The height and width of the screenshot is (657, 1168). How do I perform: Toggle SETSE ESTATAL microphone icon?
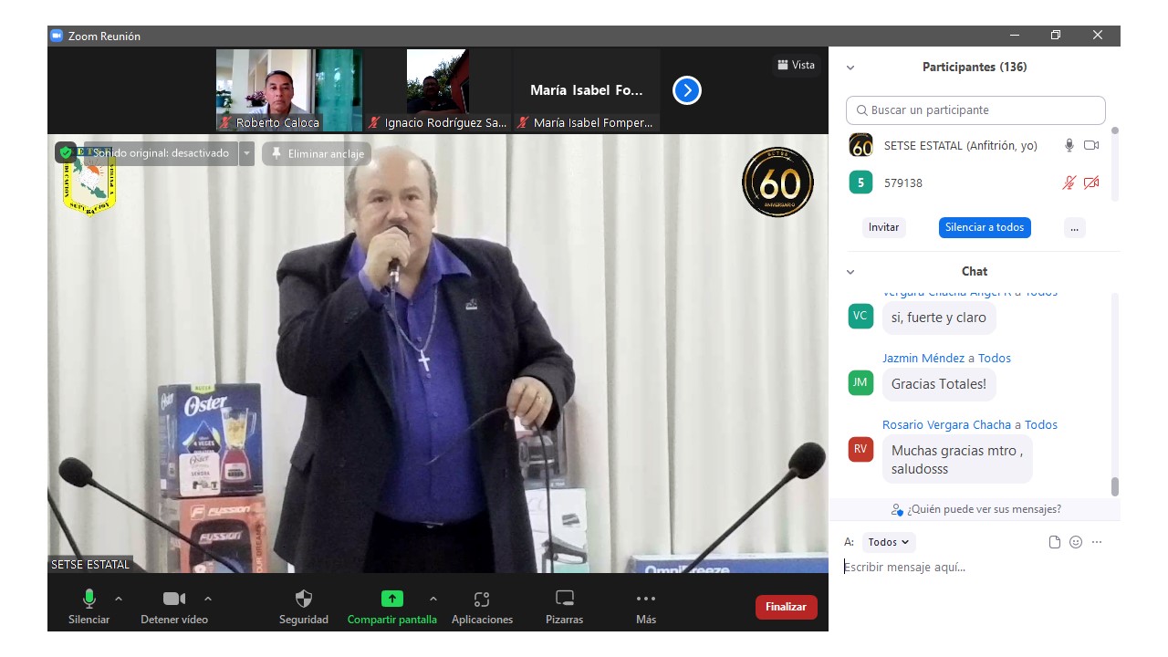(1069, 145)
